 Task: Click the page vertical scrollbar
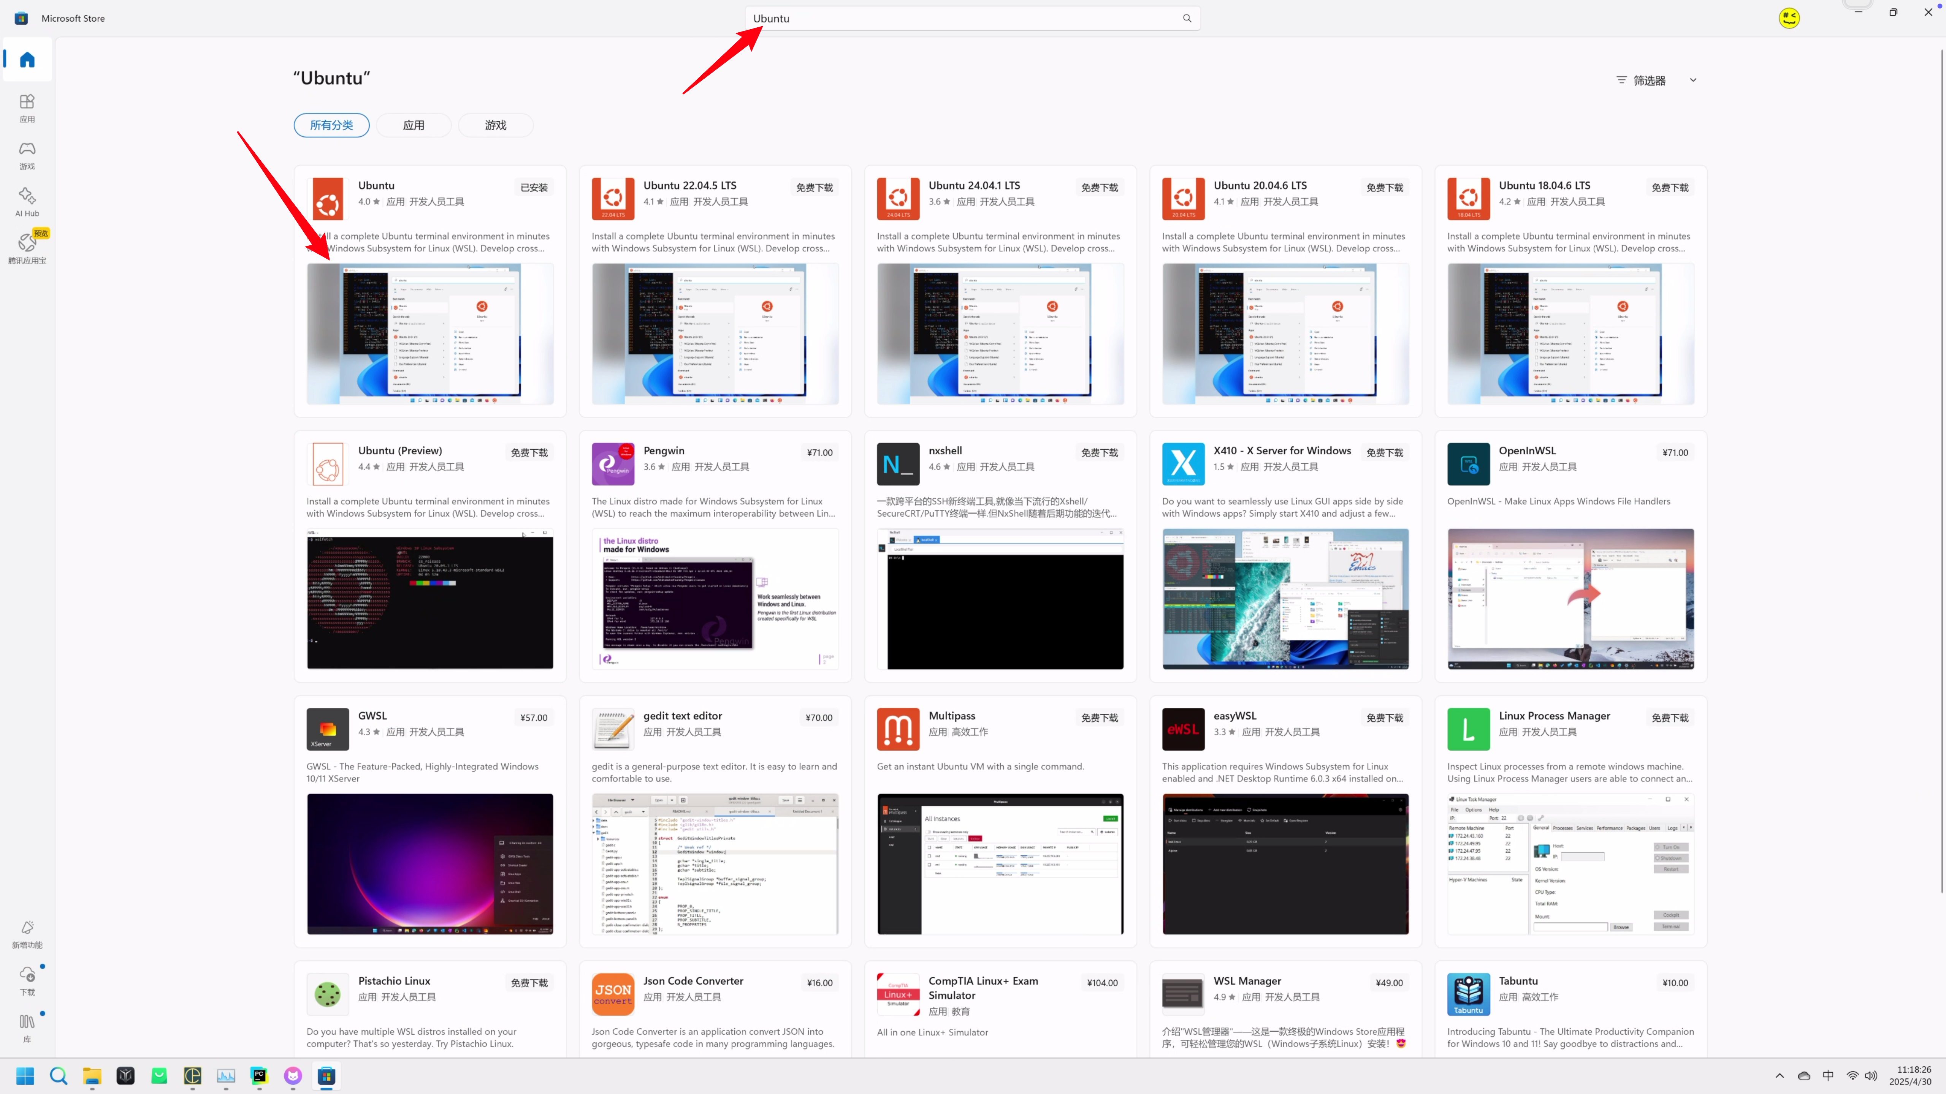pyautogui.click(x=1942, y=471)
